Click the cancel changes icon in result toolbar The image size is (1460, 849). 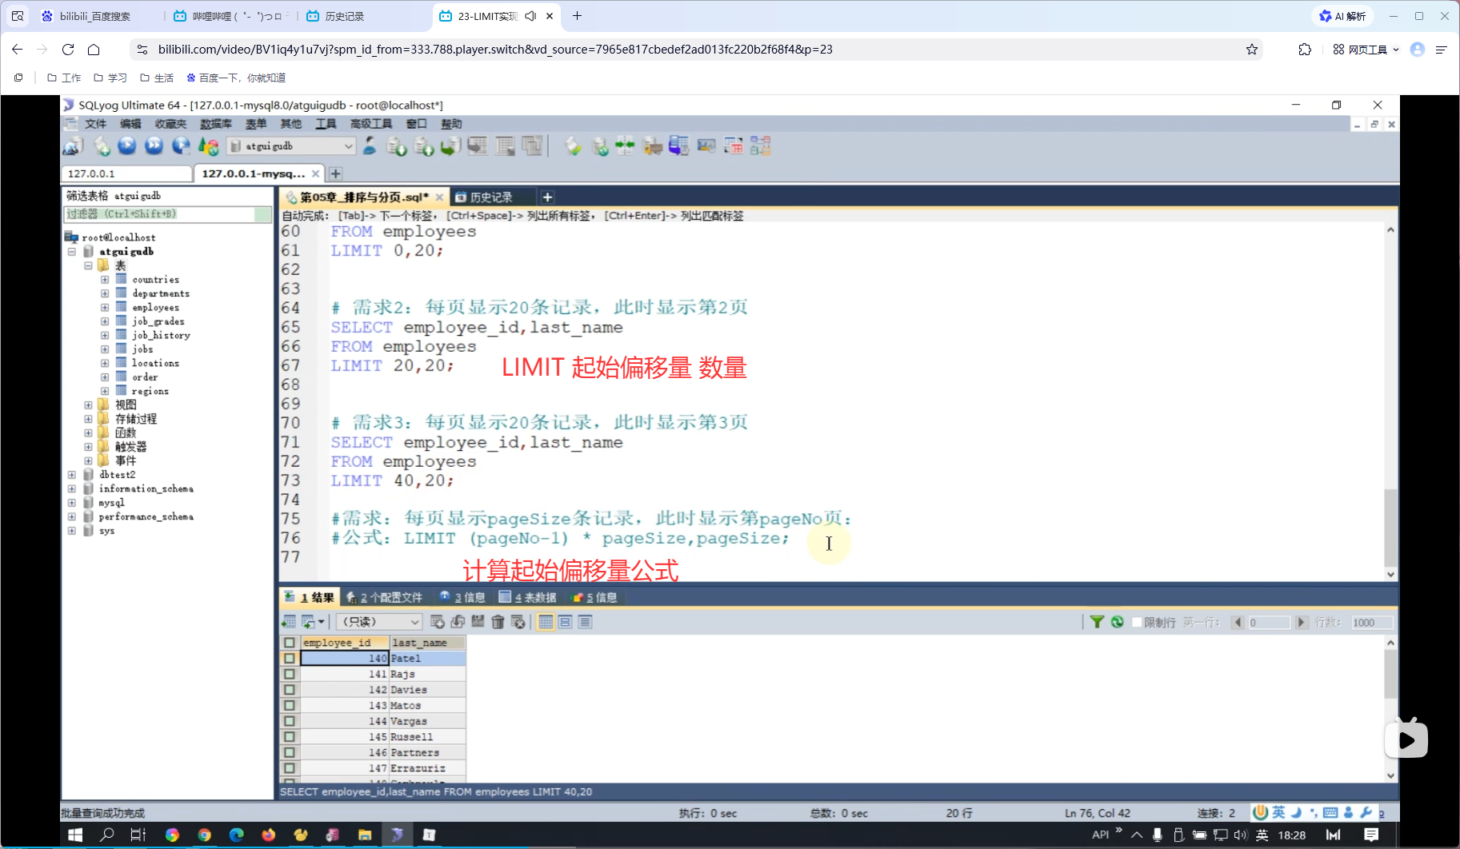click(x=518, y=622)
